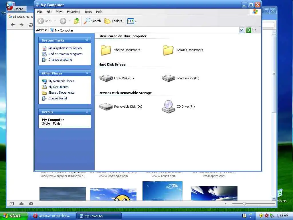Click the My Computer taskbar button
The height and width of the screenshot is (220, 293).
99,216
